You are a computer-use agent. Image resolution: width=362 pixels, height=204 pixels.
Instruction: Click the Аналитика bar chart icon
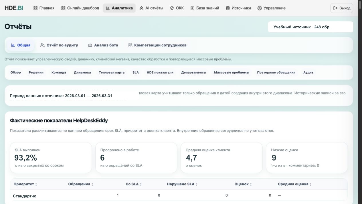click(x=108, y=8)
